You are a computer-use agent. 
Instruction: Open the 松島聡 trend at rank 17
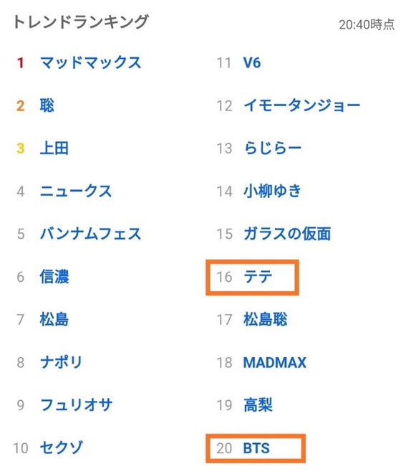265,320
